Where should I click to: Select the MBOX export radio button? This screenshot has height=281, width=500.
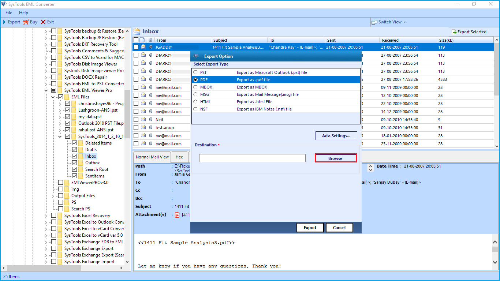196,87
